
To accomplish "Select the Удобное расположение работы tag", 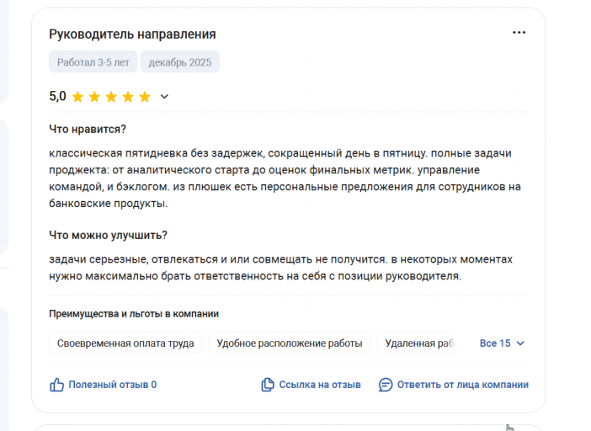I will pos(290,343).
